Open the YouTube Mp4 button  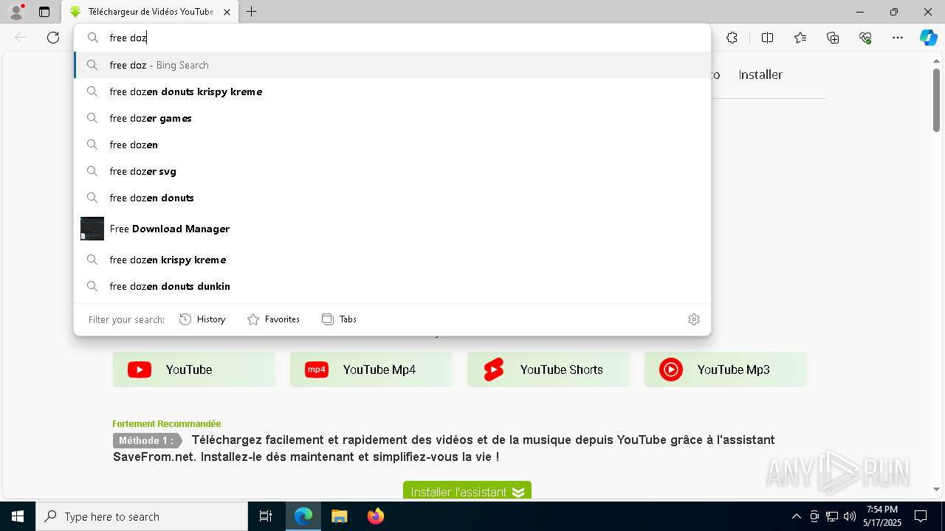click(x=371, y=369)
